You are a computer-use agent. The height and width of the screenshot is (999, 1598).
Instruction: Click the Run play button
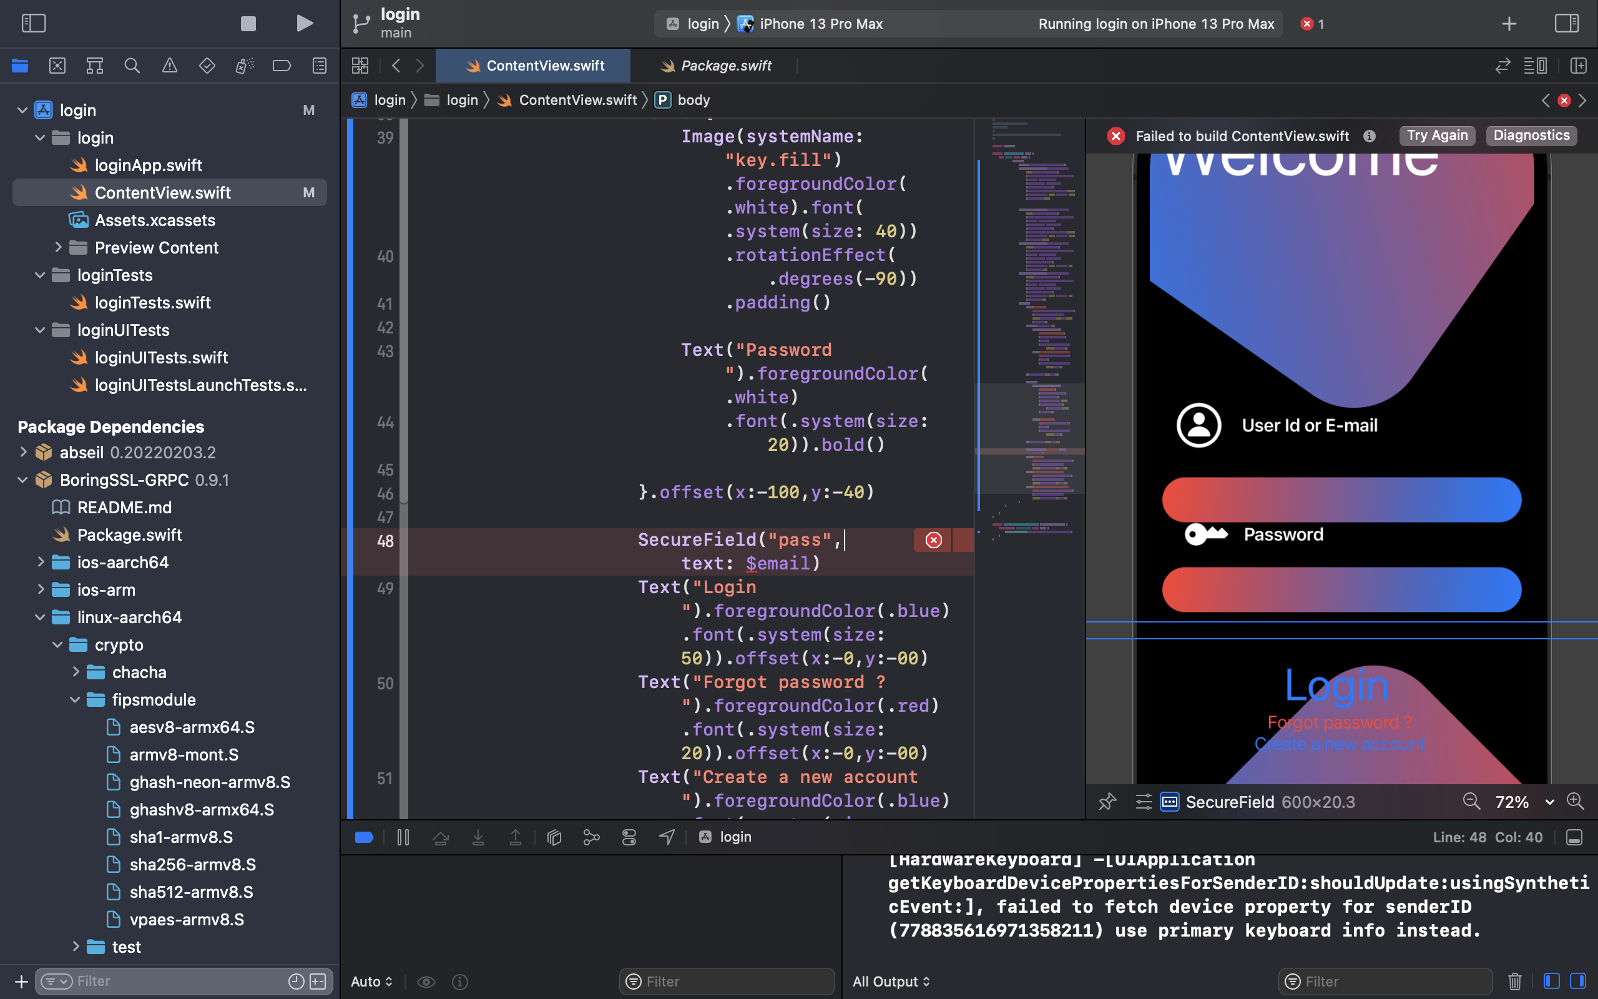click(304, 24)
